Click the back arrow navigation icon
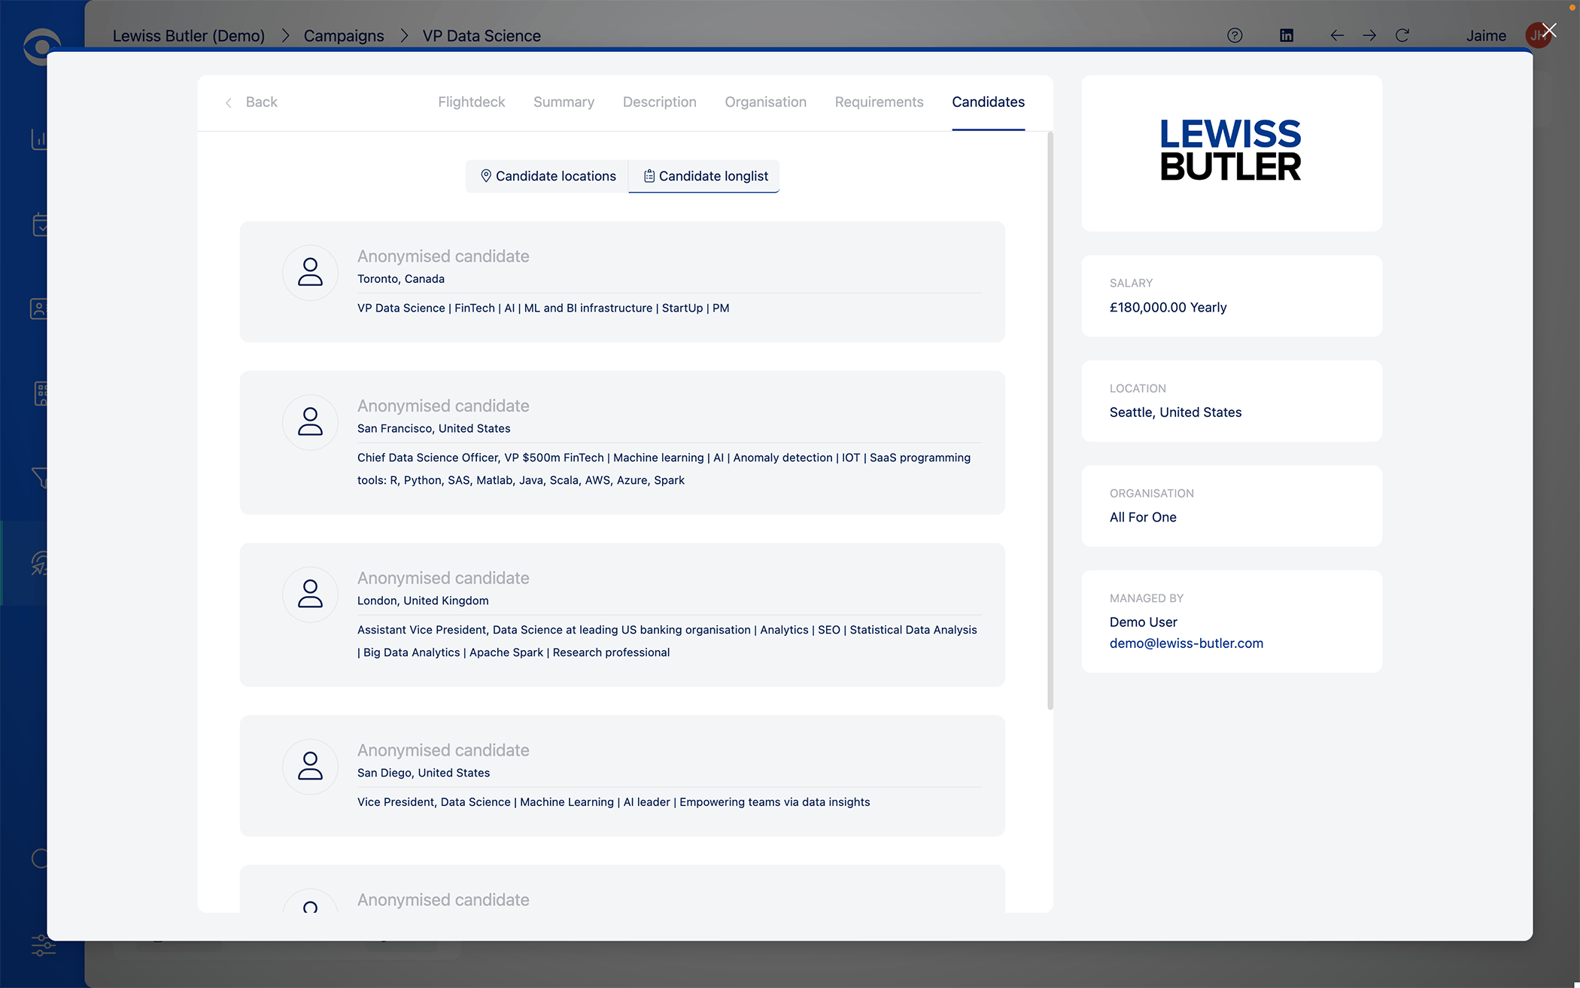 click(1336, 35)
